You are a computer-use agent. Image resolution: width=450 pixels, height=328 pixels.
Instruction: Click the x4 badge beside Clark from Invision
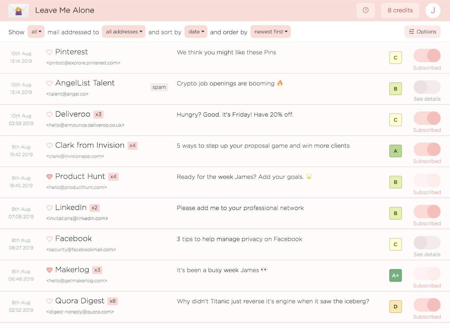[x=132, y=146]
